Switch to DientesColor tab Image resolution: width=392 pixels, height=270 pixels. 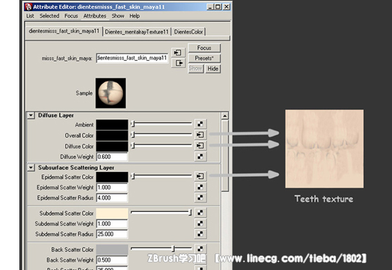[188, 32]
